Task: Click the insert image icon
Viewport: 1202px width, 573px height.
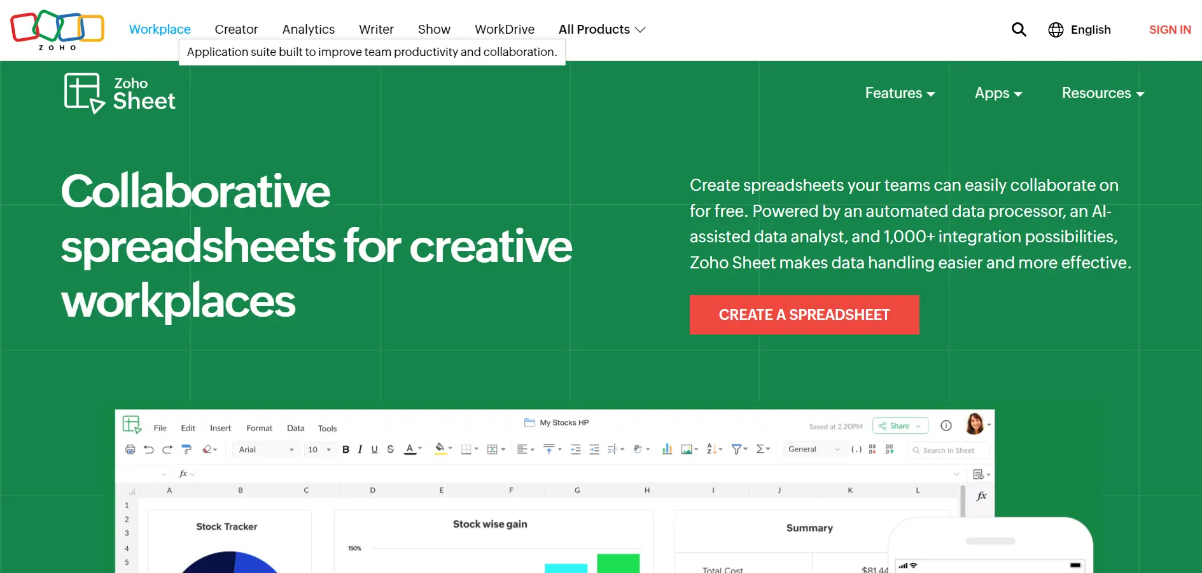Action: (687, 450)
